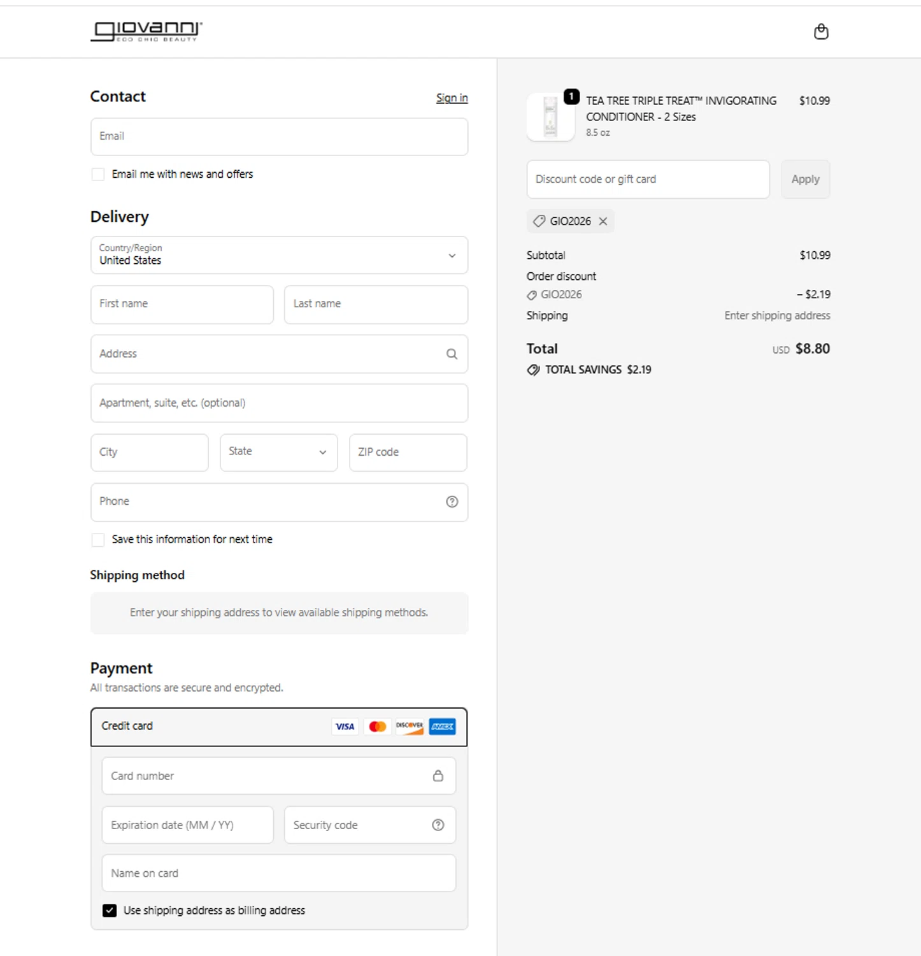Viewport: 921px width, 956px height.
Task: Focus the Expiration date field
Action: point(188,825)
